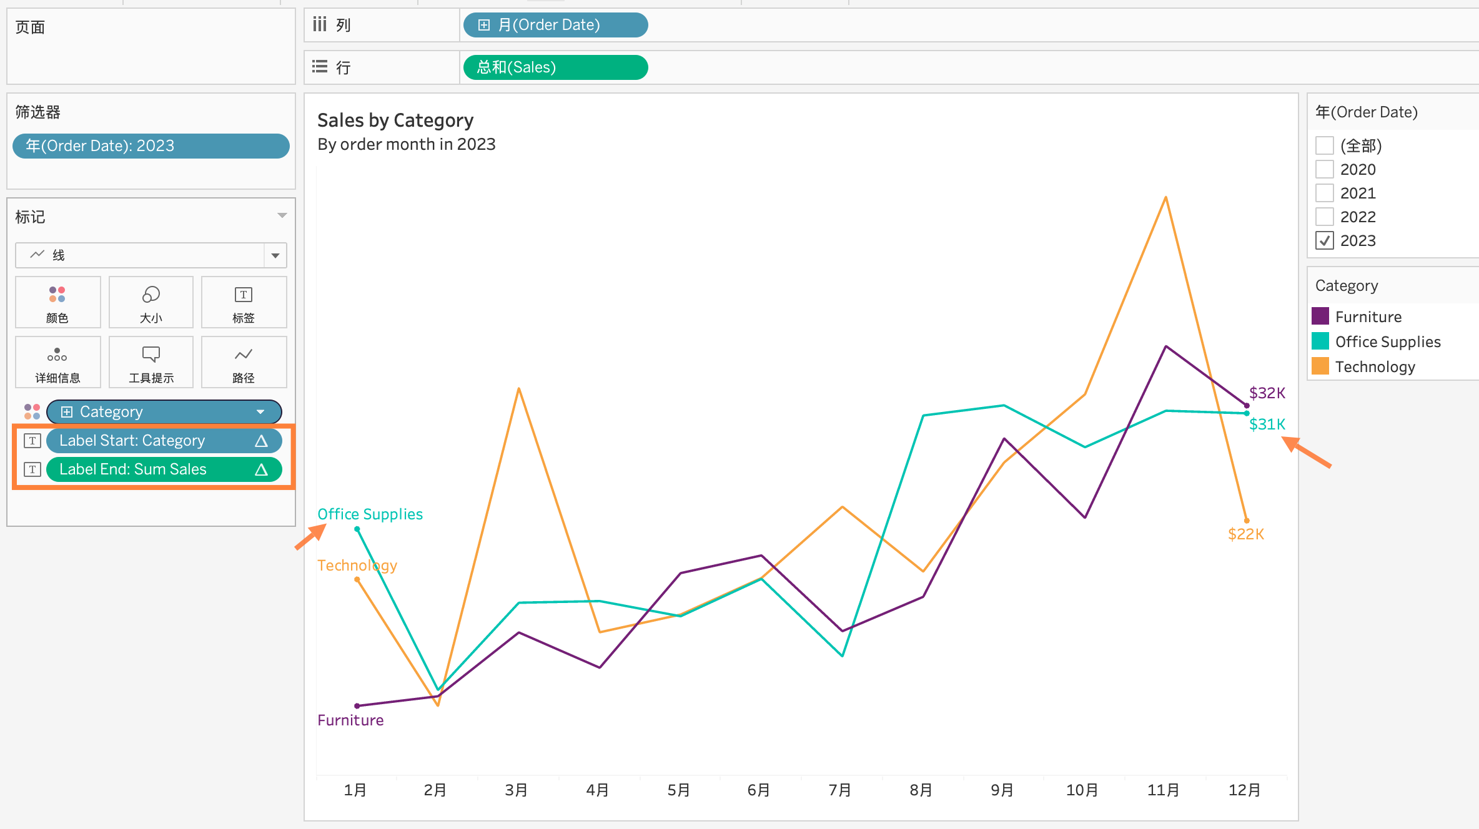
Task: Open the 详细信息 (Detail) marks card
Action: click(57, 362)
